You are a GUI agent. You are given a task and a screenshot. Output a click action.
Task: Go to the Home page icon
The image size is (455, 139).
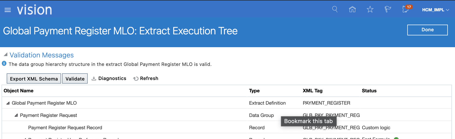click(352, 9)
